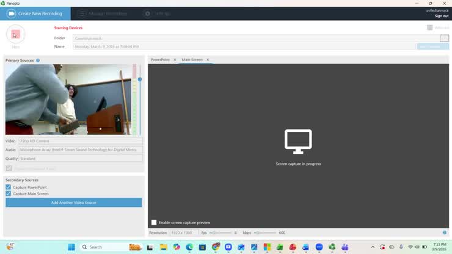Image resolution: width=452 pixels, height=254 pixels.
Task: Enable screen capture preview checkbox
Action: (154, 222)
